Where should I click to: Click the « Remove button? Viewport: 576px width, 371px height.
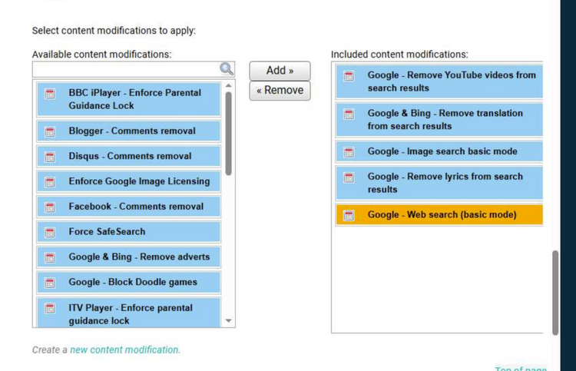tap(280, 91)
